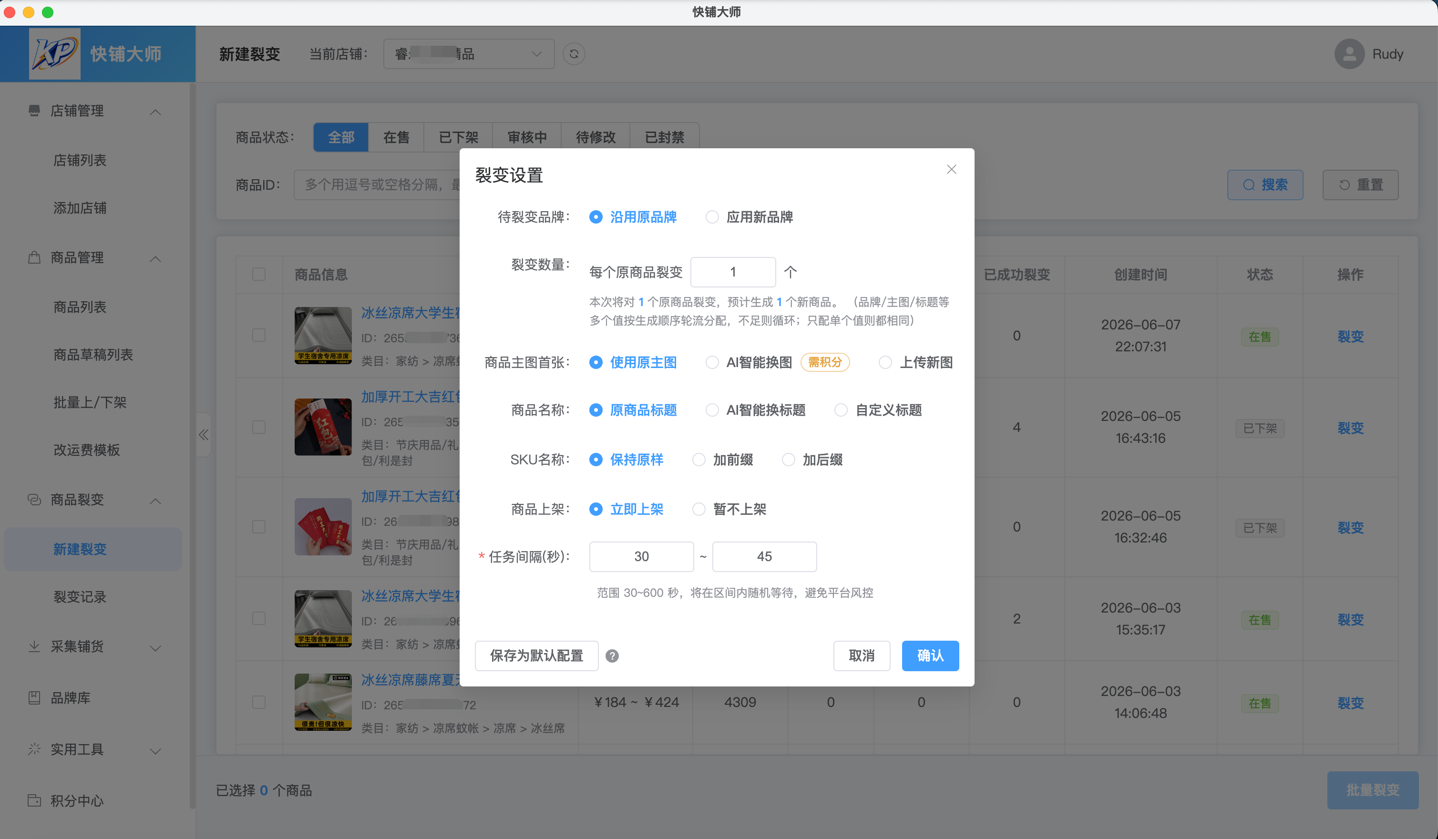Viewport: 1438px width, 839px height.
Task: Click the 商品裂变 icon
Action: (34, 500)
